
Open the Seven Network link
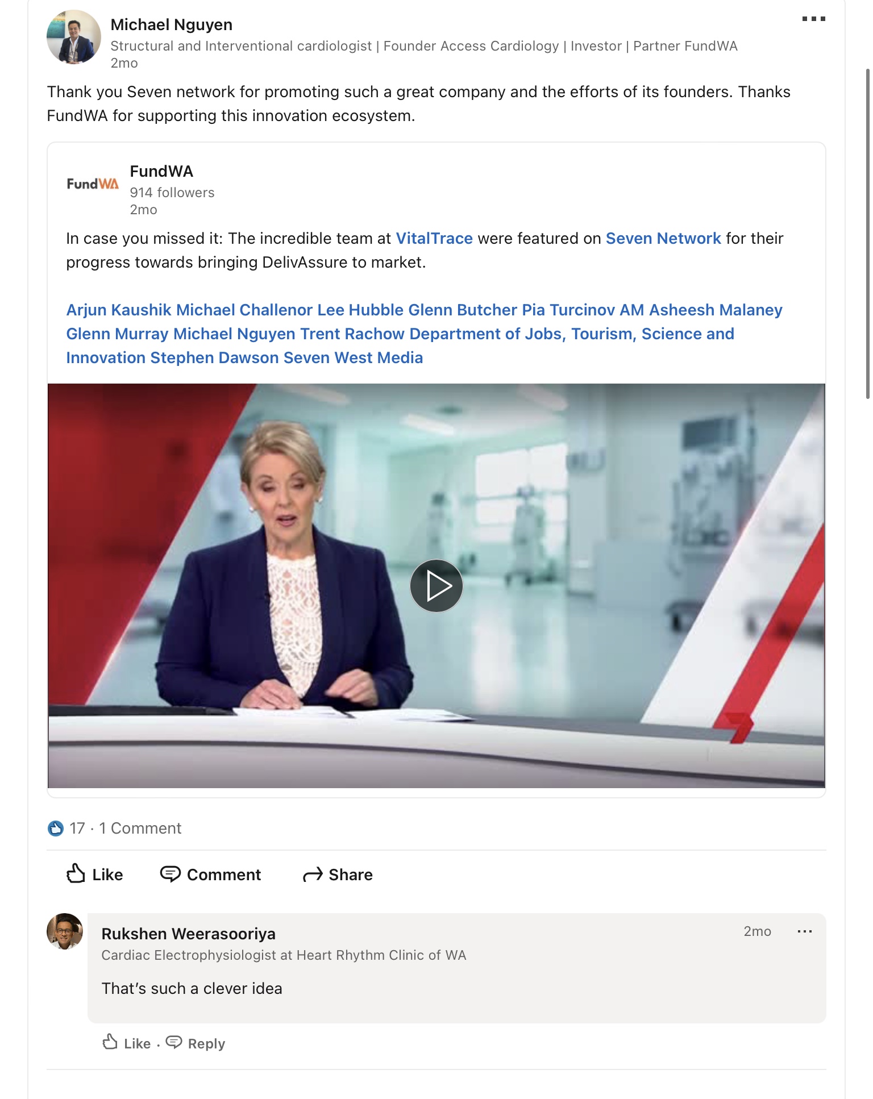pyautogui.click(x=663, y=239)
